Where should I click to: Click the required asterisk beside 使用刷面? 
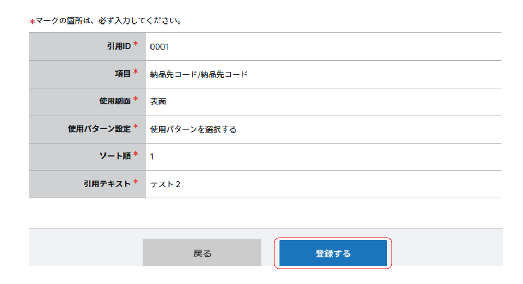[136, 100]
